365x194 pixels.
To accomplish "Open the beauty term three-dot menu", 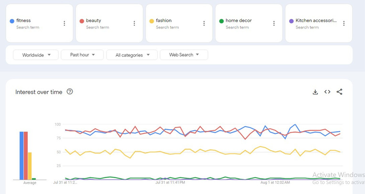I will (x=134, y=23).
